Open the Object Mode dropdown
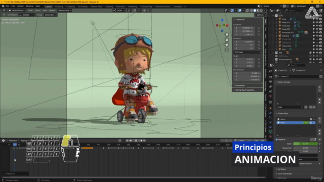This screenshot has height=182, width=324. [x=17, y=10]
